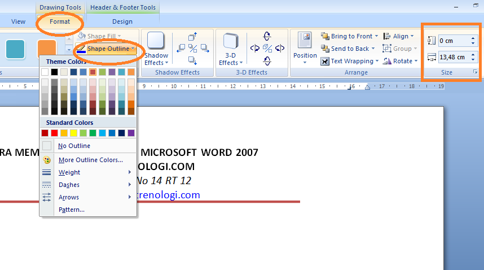The image size is (484, 270).
Task: Tilt 3-D effect right
Action: (280, 48)
